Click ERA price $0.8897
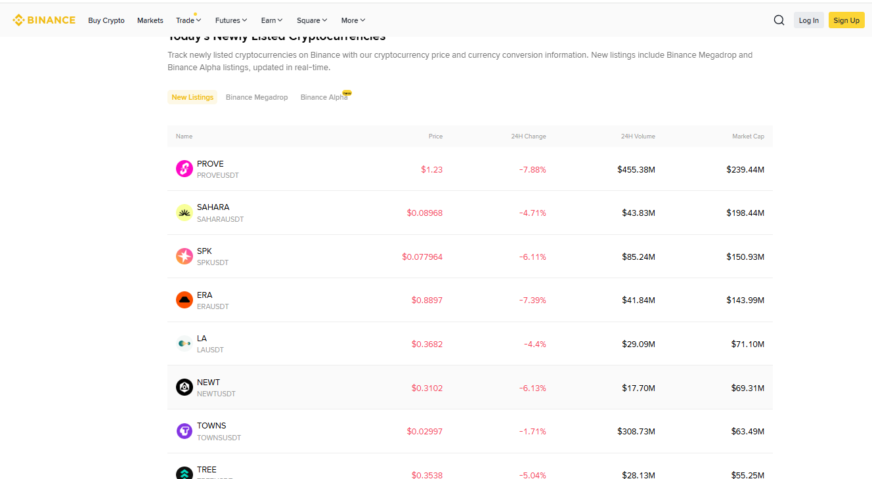Image resolution: width=872 pixels, height=479 pixels. click(427, 301)
